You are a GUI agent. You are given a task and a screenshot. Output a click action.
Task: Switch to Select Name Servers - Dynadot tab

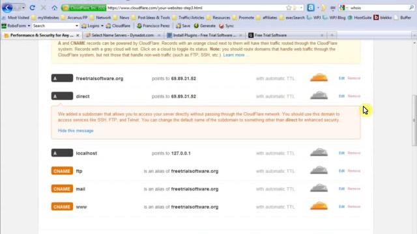123,35
